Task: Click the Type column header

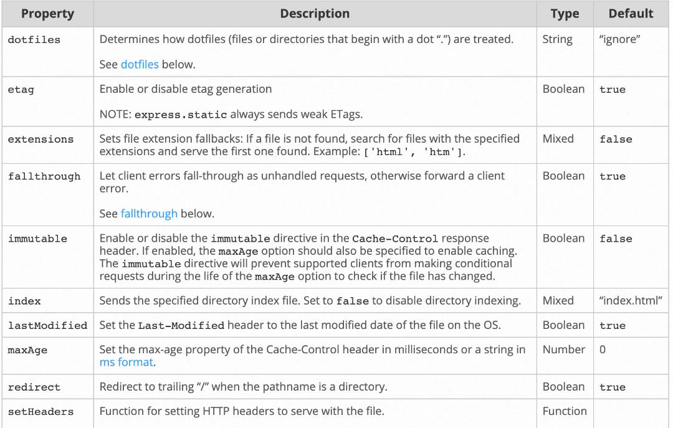Action: [x=565, y=14]
